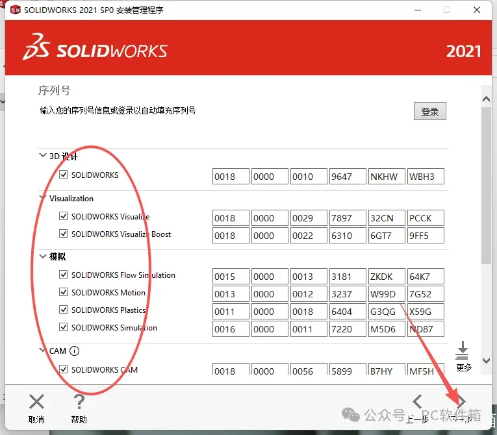Viewport: 497px width, 435px height.
Task: Click CAM serial field 0056
Action: click(x=309, y=369)
